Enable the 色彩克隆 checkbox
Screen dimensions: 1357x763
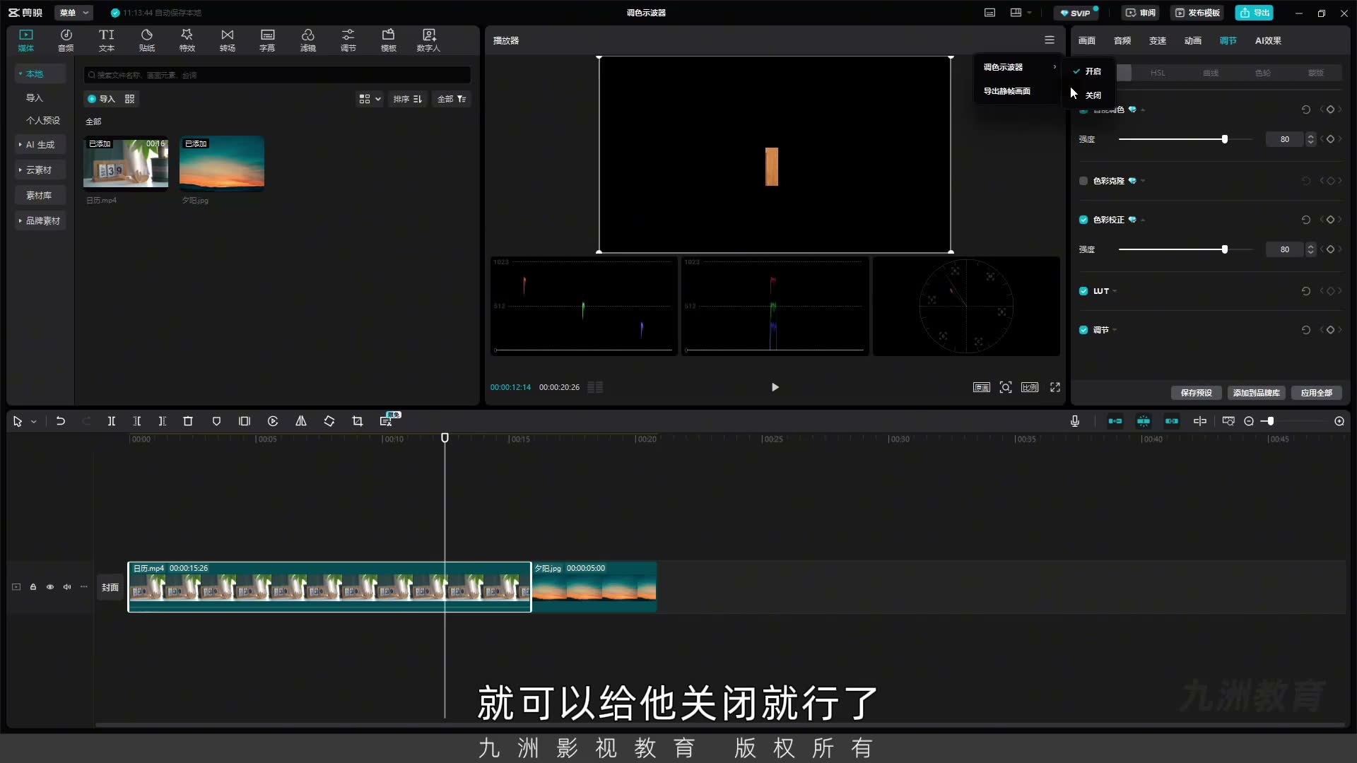point(1083,181)
